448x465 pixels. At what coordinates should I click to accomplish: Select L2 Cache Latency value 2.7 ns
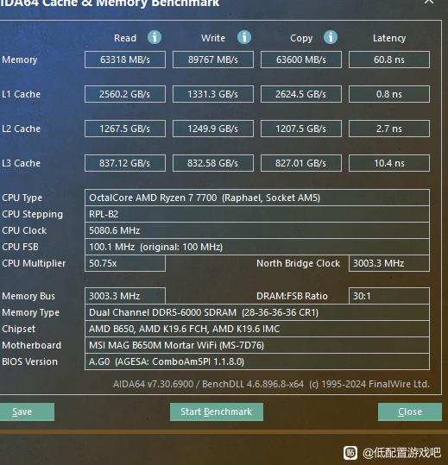point(389,129)
